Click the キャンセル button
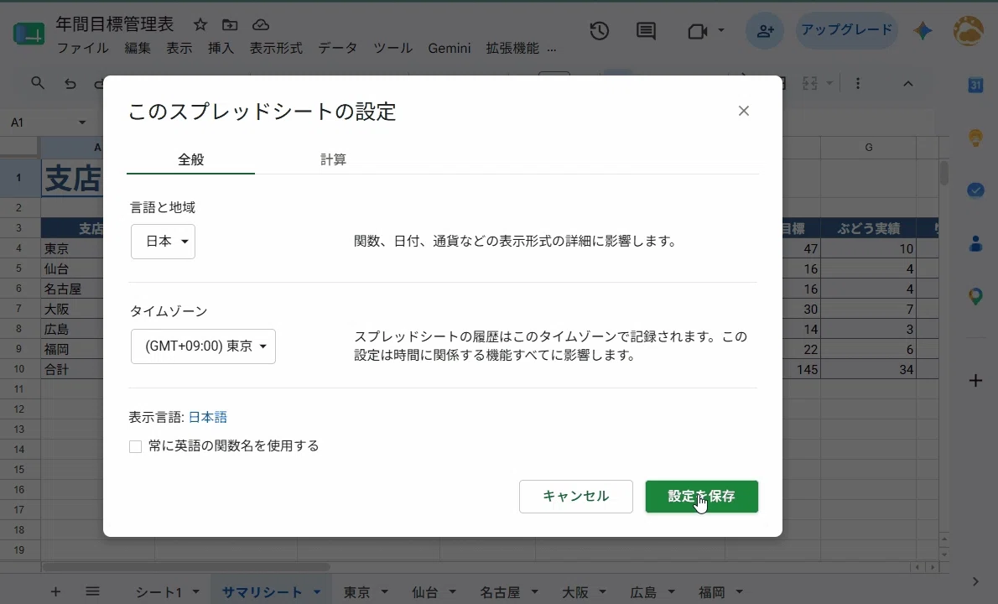Screen dimensions: 998x604 576,497
